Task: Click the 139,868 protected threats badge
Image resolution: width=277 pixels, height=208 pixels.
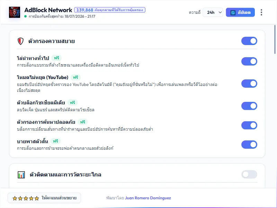Action: tap(110, 10)
